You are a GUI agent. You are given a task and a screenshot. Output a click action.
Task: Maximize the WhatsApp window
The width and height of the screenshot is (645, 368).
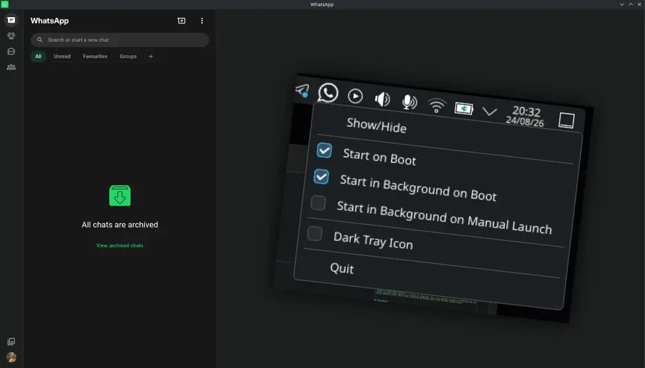click(631, 4)
